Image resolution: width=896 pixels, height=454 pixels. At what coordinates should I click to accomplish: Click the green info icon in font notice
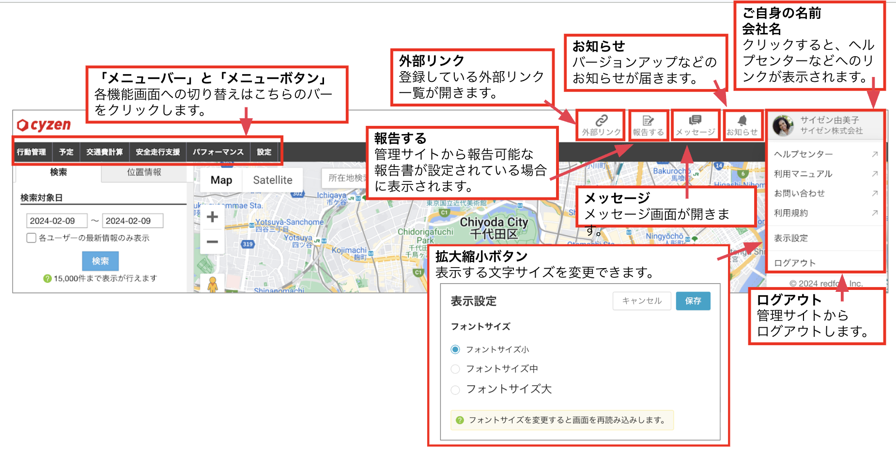460,420
